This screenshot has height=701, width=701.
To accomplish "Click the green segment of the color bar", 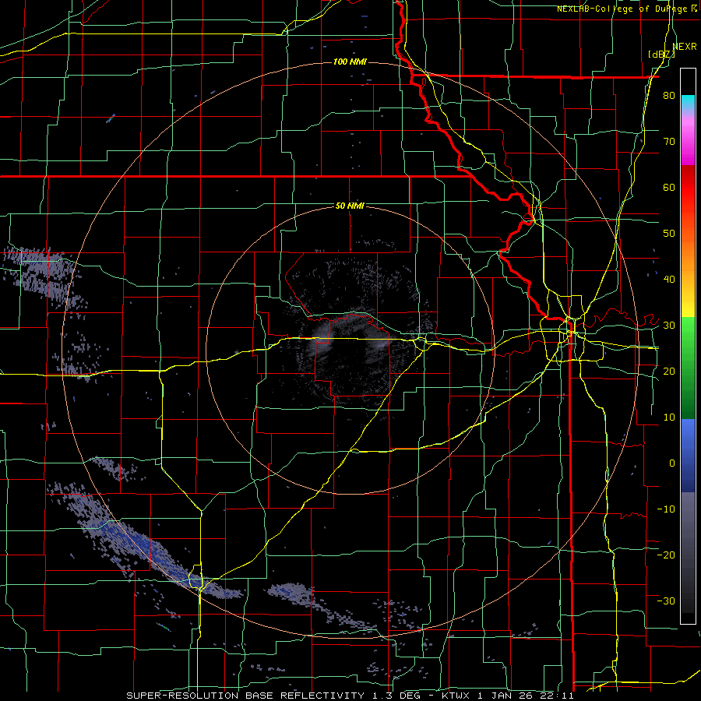I will (688, 368).
